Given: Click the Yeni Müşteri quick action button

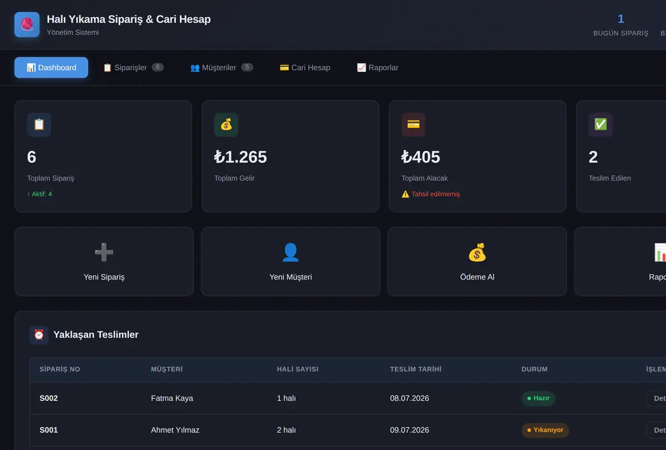Looking at the screenshot, I should point(291,261).
